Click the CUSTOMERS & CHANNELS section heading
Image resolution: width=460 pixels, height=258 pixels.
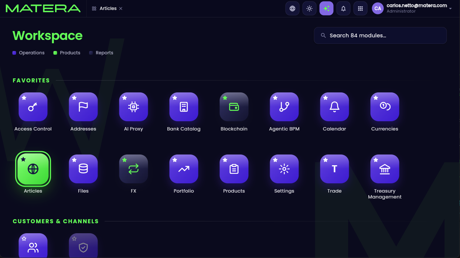(56, 221)
